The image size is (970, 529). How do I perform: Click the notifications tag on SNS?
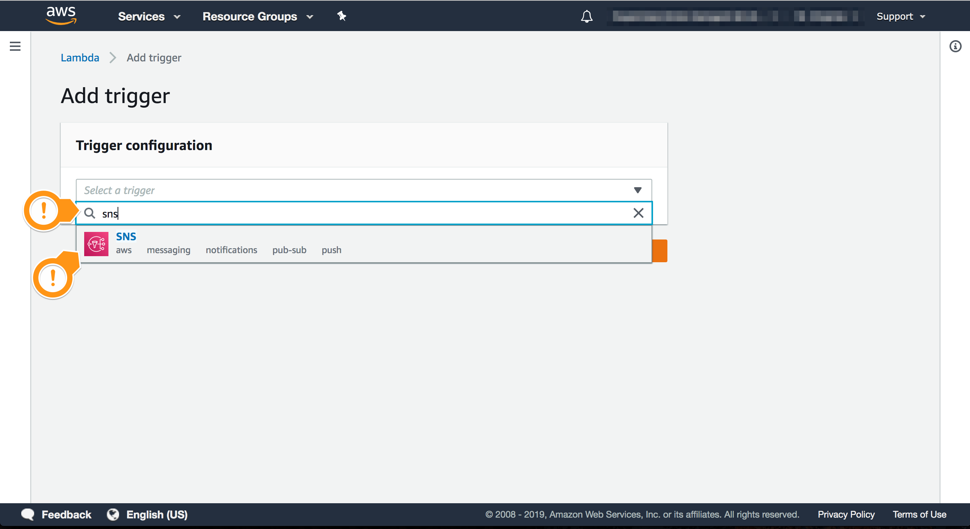point(231,250)
